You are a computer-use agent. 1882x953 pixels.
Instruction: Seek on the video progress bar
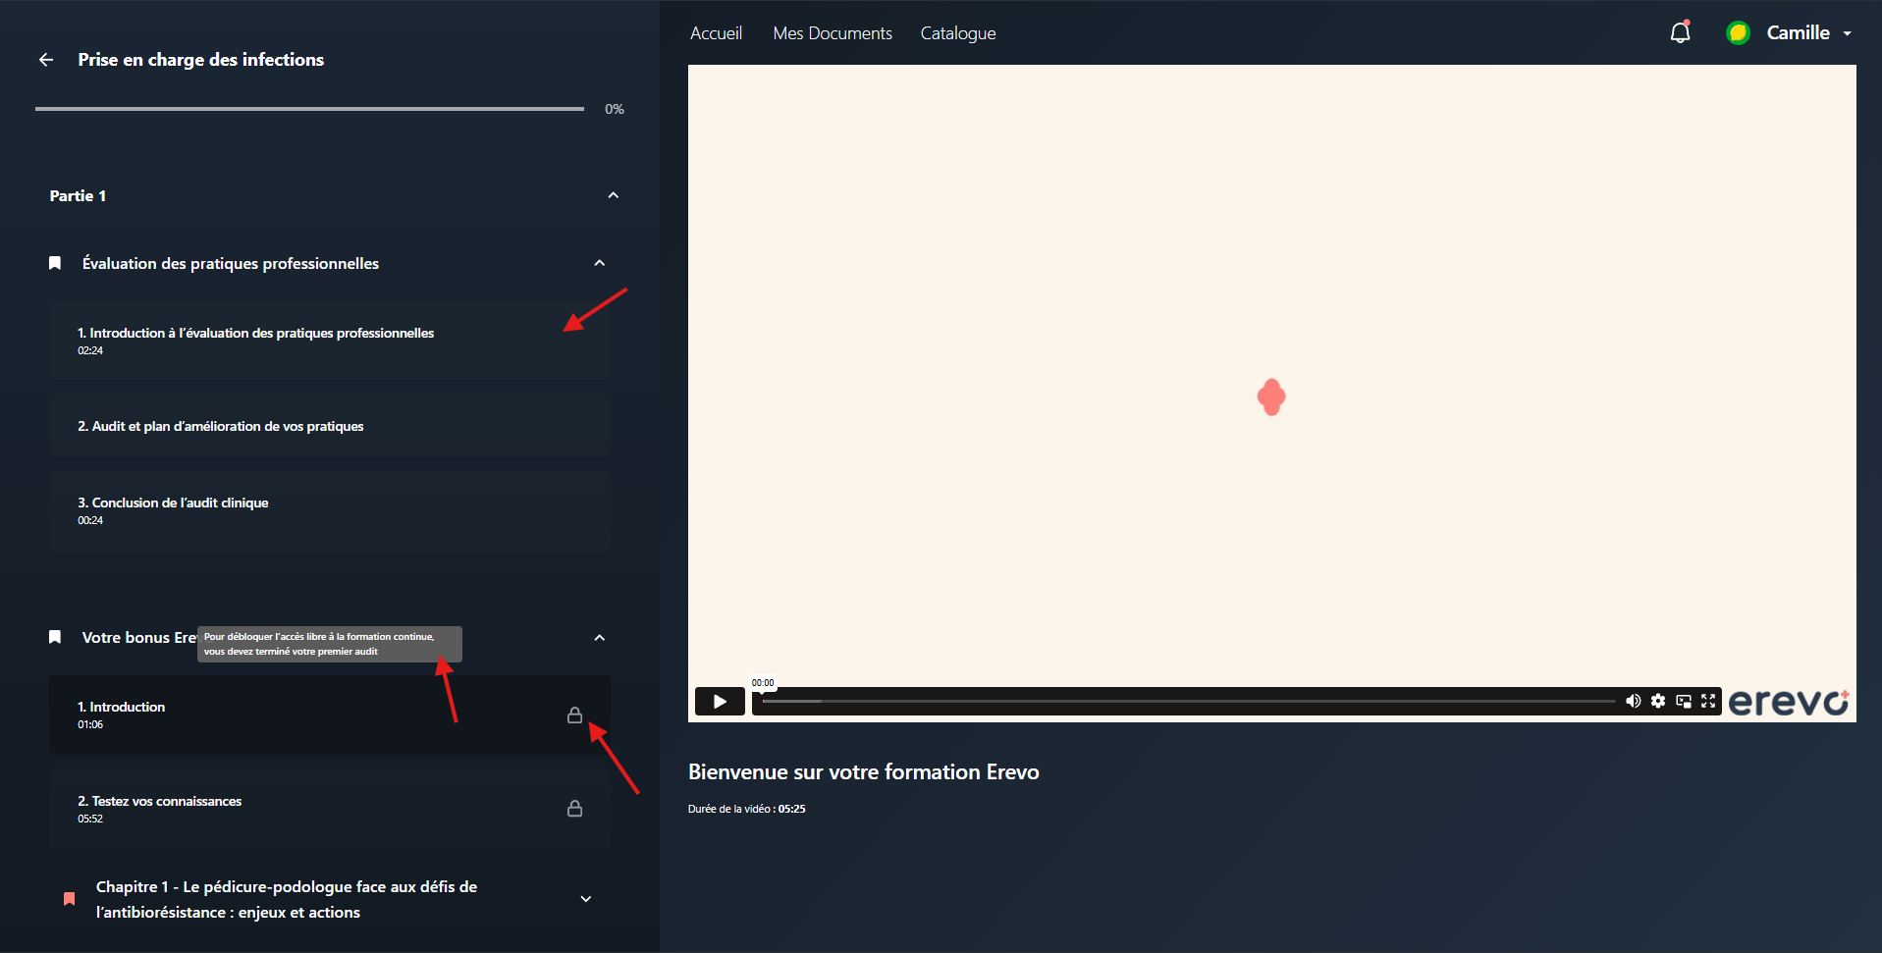(1188, 701)
